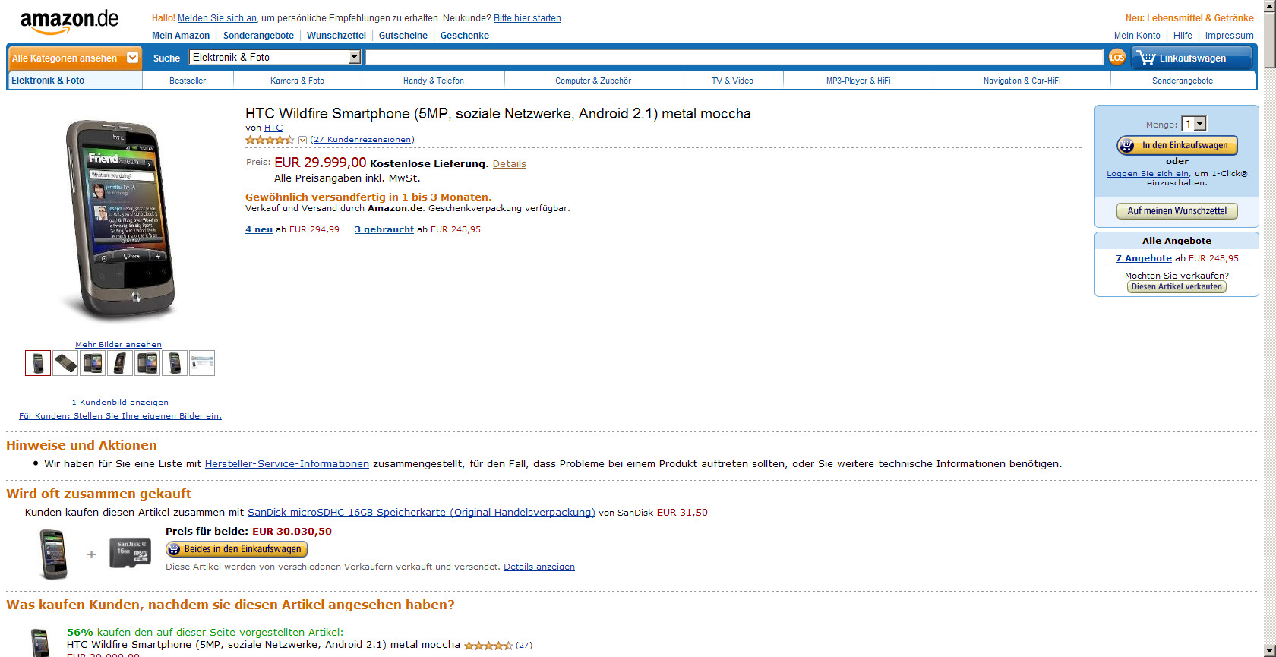The width and height of the screenshot is (1276, 657).
Task: Open the Impressum page
Action: (1229, 36)
